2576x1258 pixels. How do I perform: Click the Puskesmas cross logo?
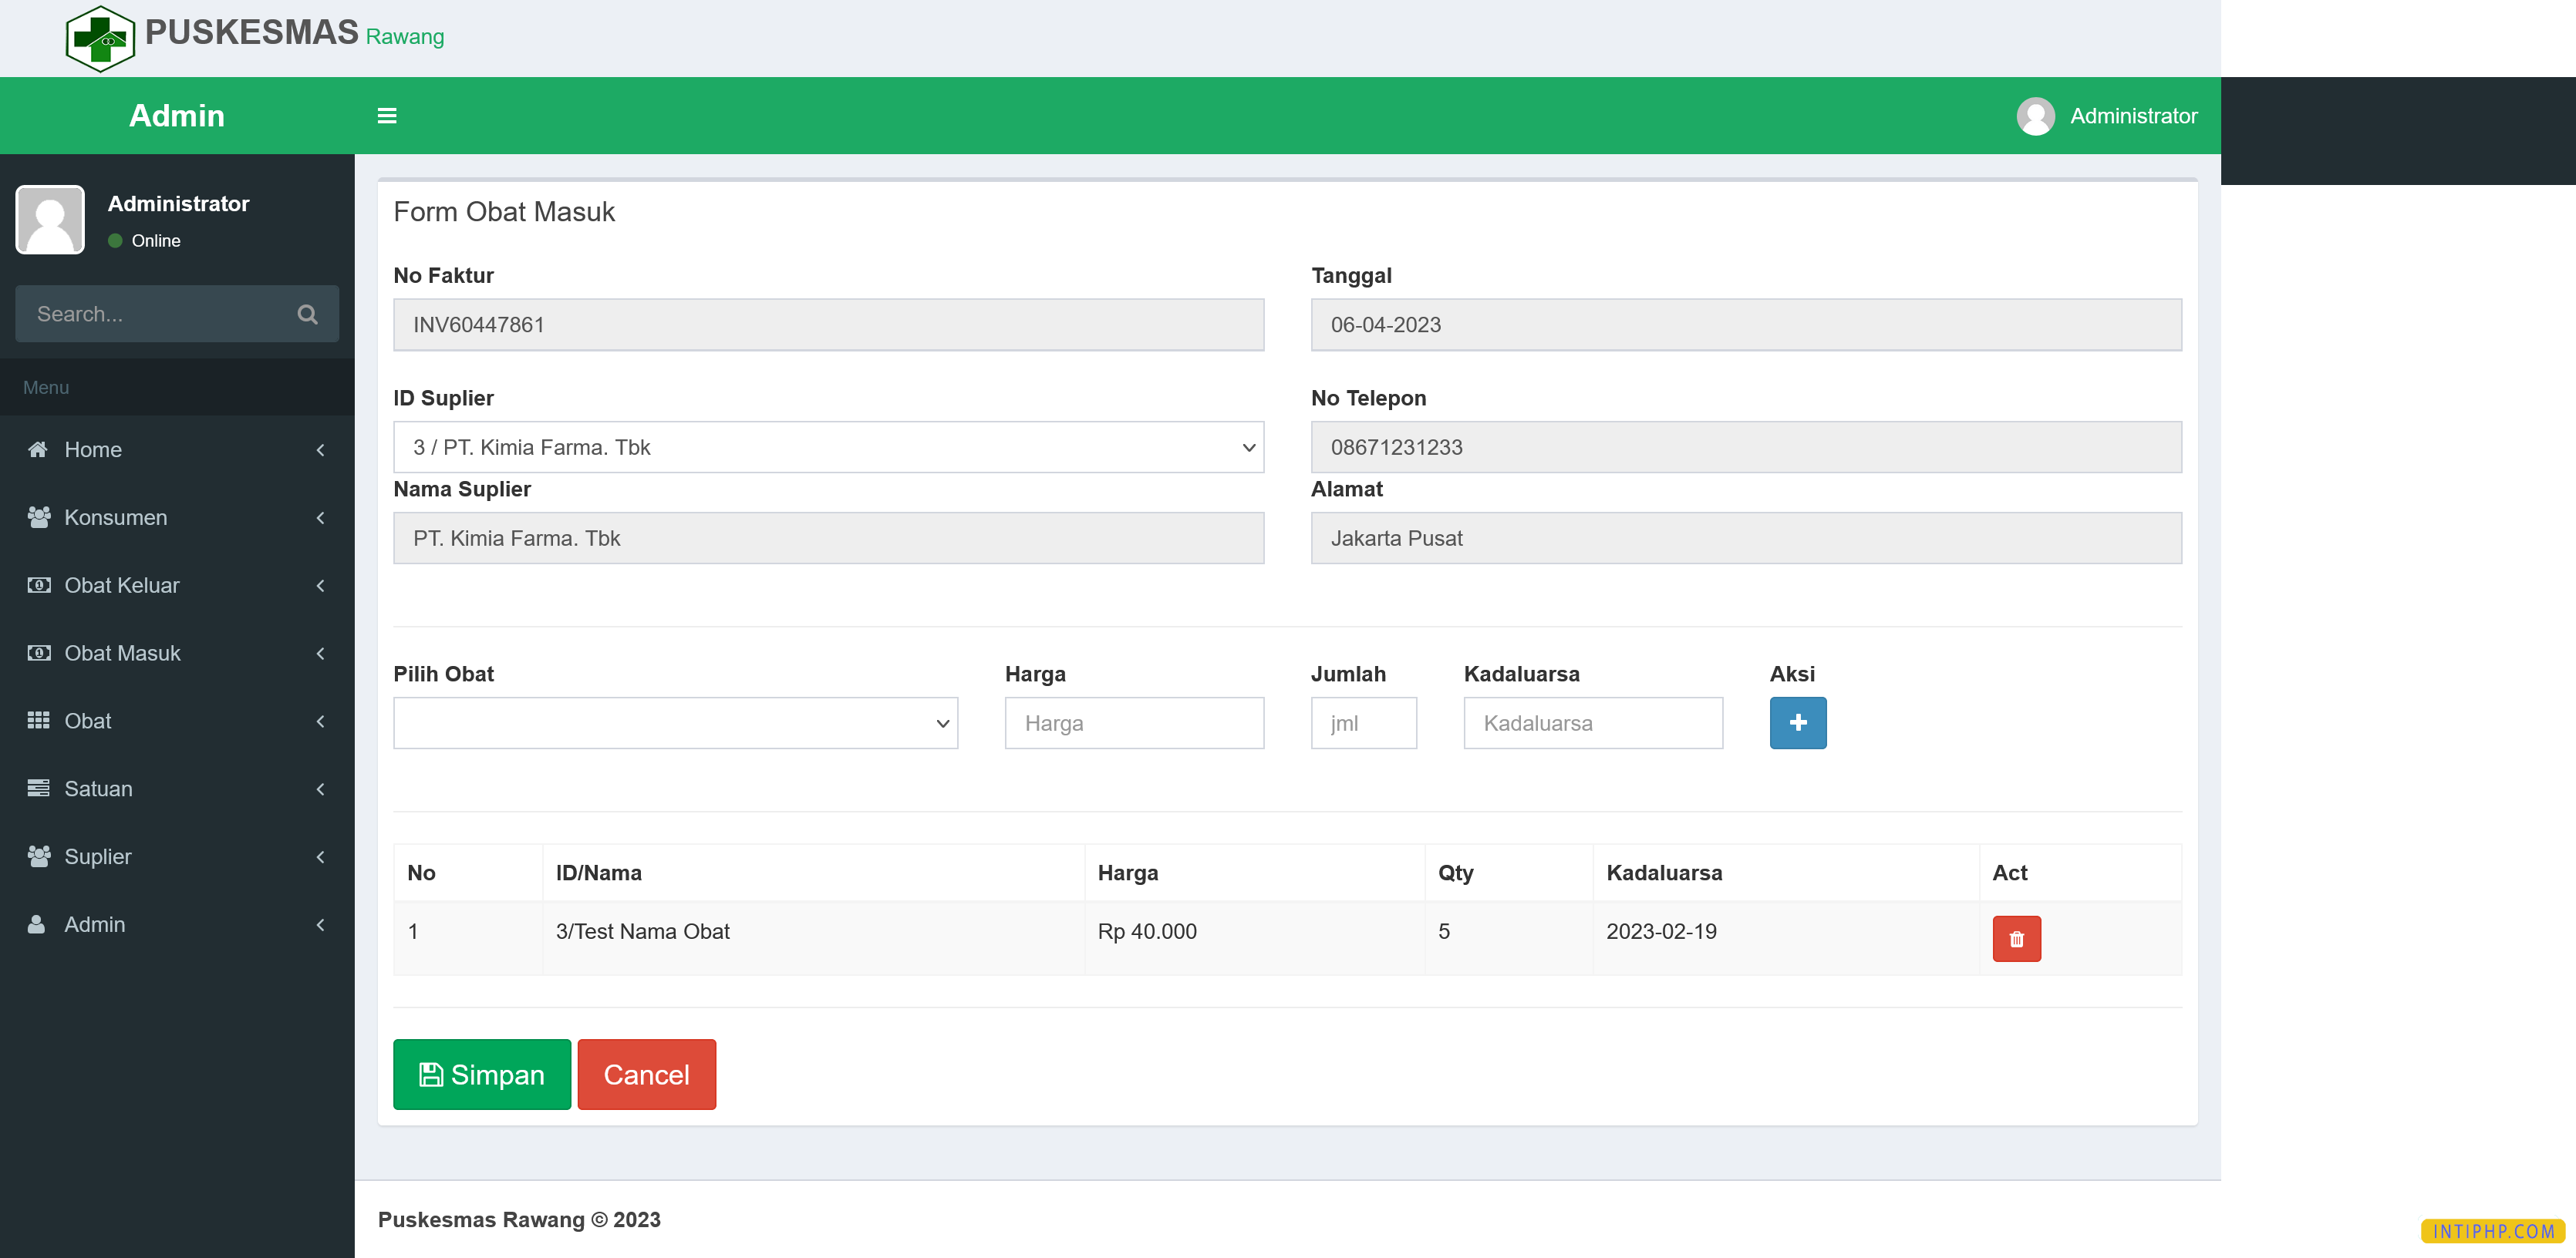[x=100, y=38]
